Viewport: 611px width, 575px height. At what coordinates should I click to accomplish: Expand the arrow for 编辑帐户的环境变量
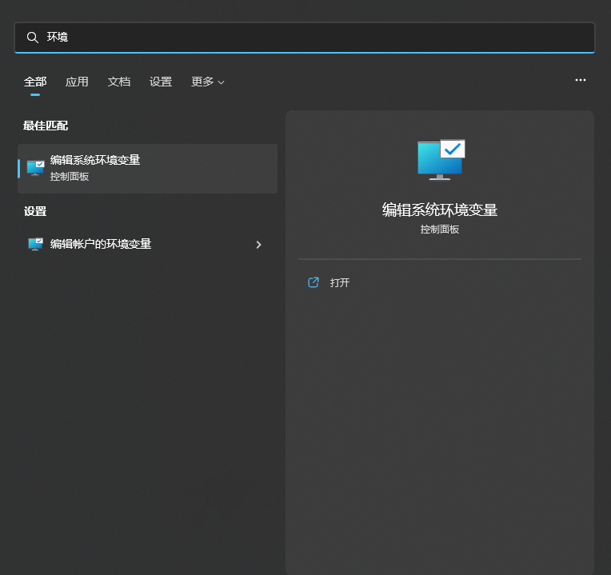[x=258, y=245]
